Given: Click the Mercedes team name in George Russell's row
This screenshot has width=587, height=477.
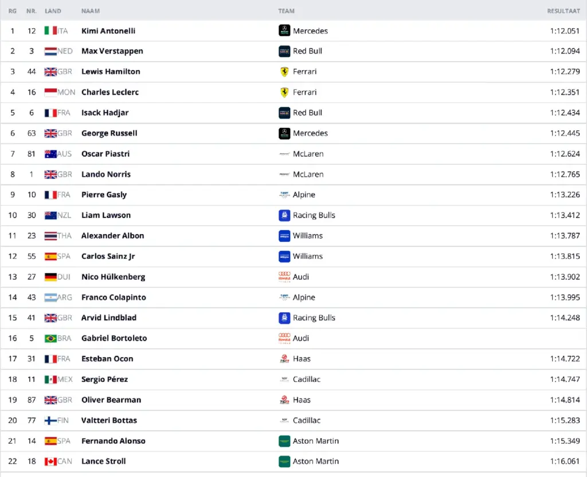Looking at the screenshot, I should [x=310, y=133].
